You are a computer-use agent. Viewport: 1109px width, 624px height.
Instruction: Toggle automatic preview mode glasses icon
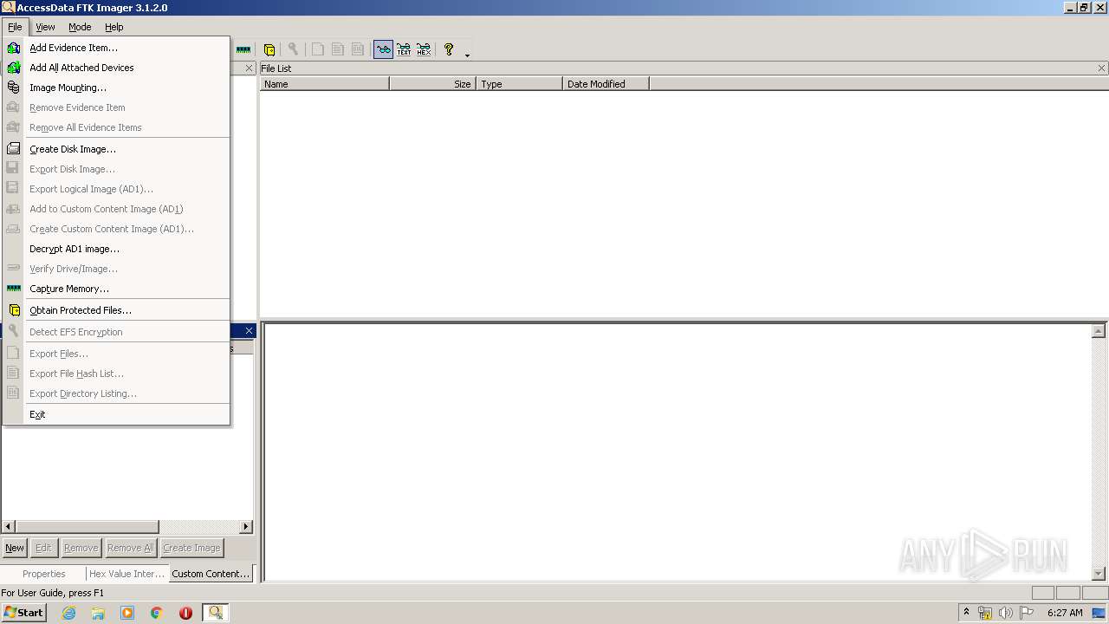[x=383, y=50]
